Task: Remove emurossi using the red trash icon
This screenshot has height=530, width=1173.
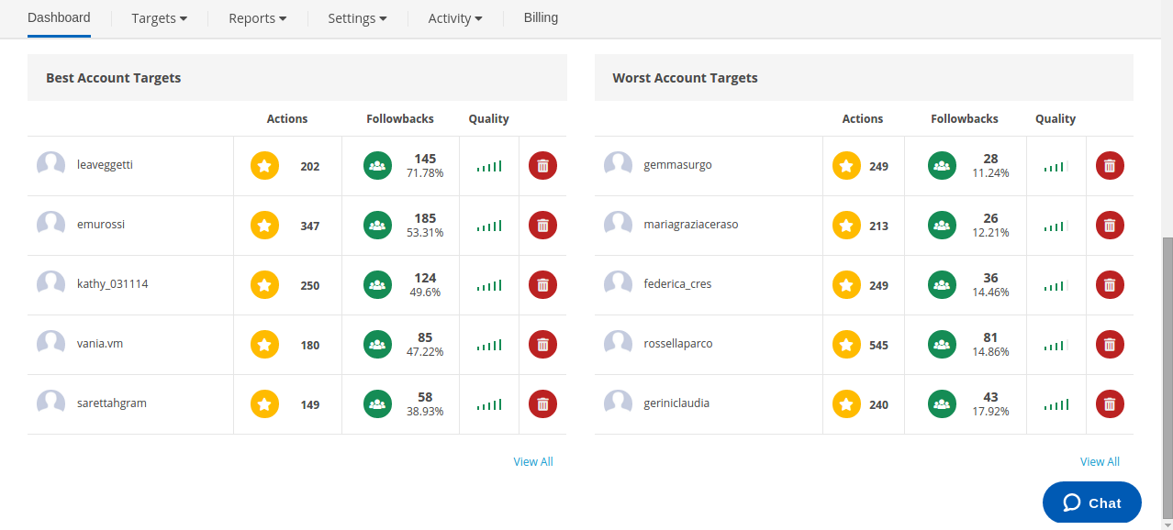Action: 542,226
